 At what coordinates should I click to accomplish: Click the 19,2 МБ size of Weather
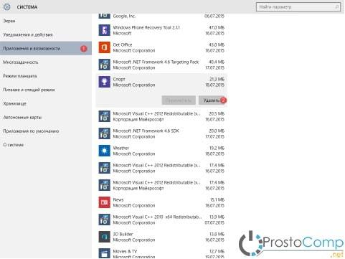(x=217, y=148)
